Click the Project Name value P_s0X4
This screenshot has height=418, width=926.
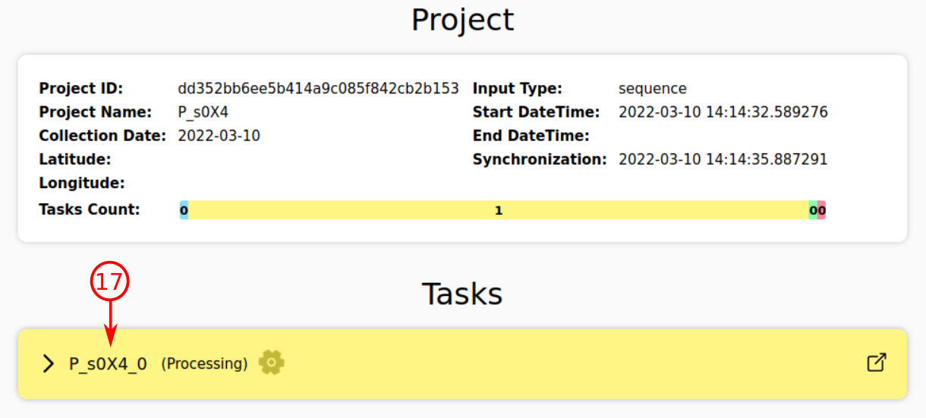coord(203,112)
